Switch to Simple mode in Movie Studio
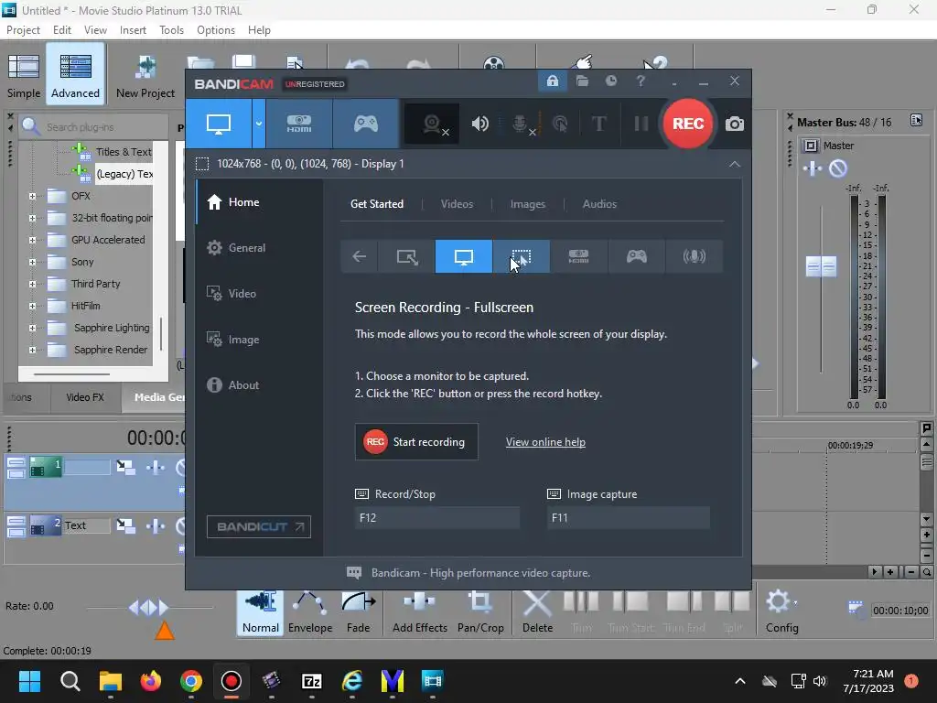Viewport: 937px width, 703px height. point(24,75)
